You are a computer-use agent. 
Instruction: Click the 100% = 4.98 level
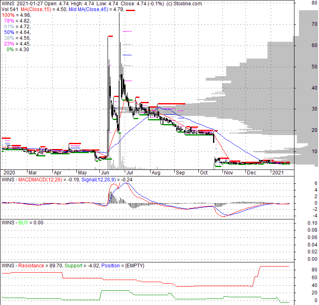16,15
